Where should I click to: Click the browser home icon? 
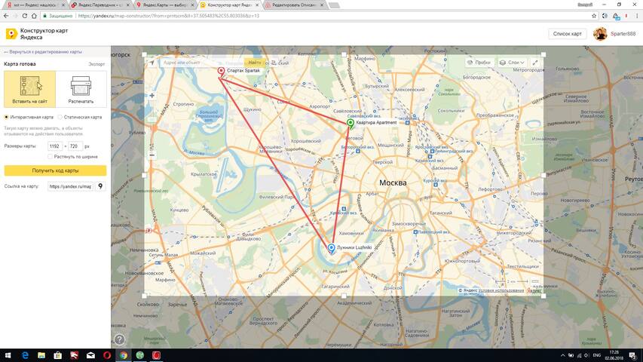tap(34, 16)
